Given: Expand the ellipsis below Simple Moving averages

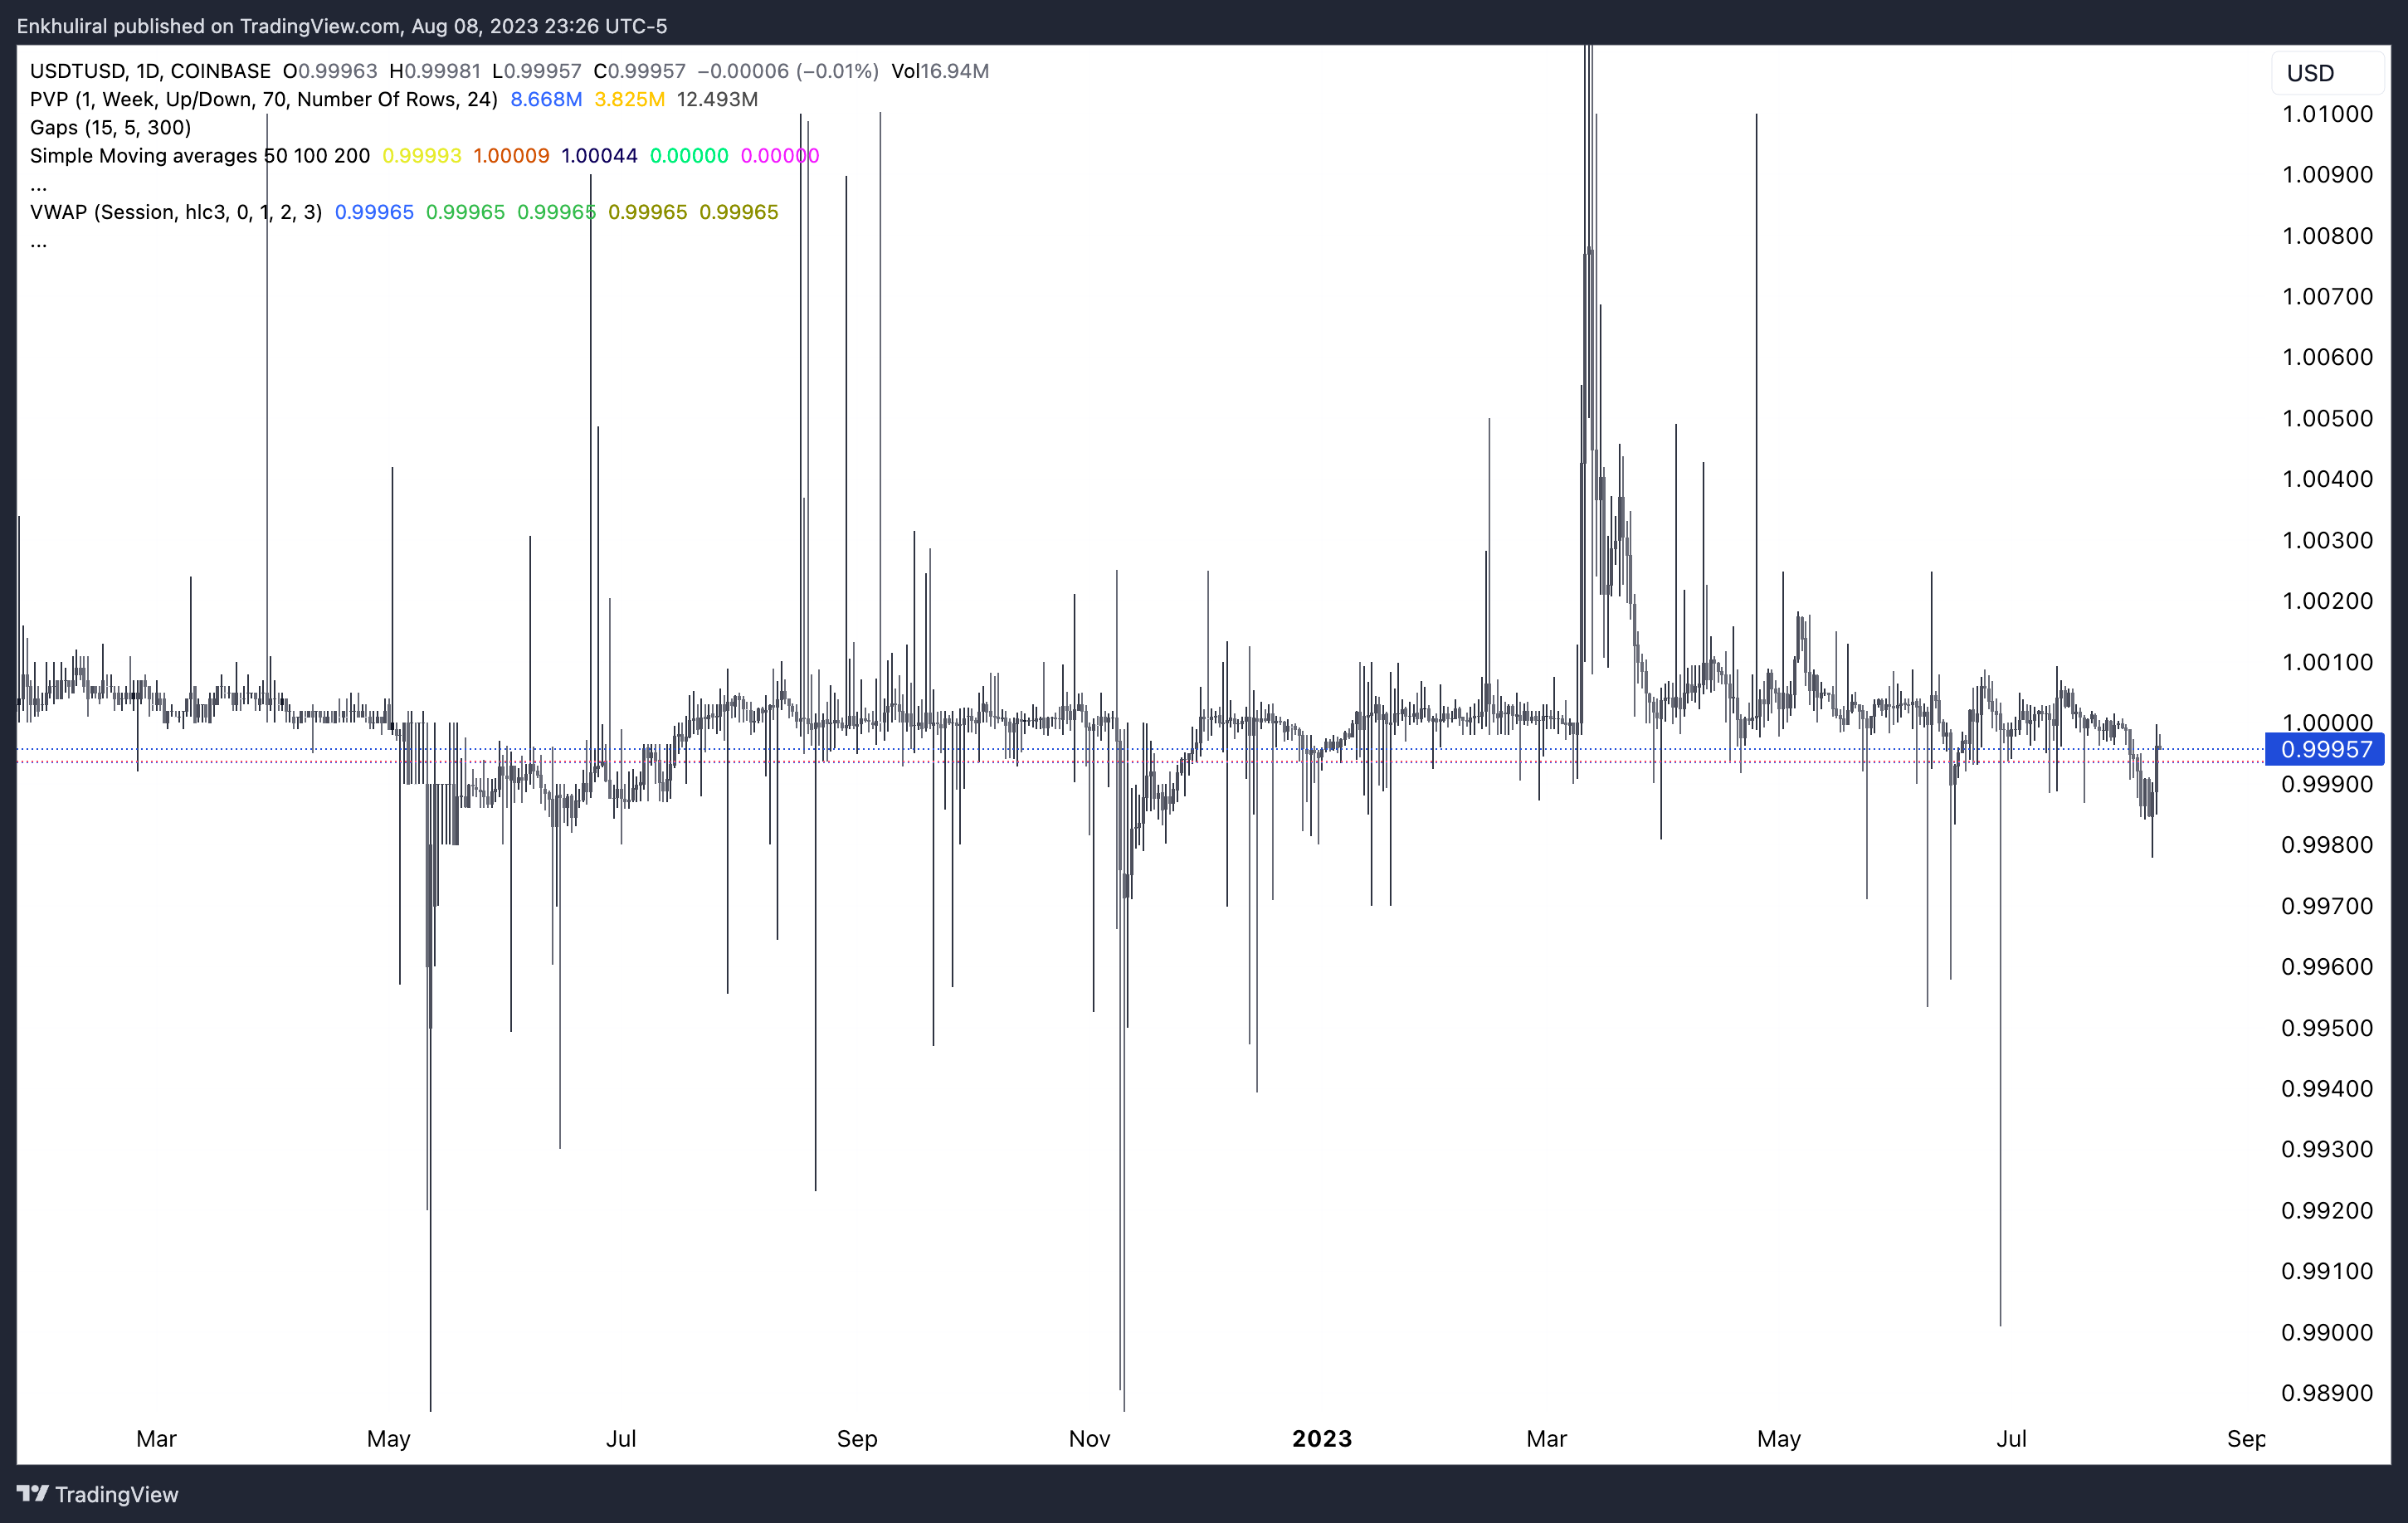Looking at the screenshot, I should tap(38, 186).
